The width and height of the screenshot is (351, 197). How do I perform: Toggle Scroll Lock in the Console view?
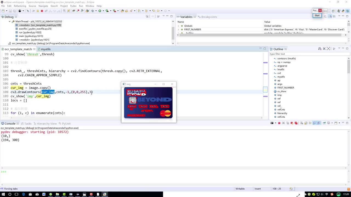(306, 123)
